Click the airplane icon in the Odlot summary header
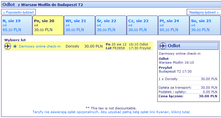 [163, 46]
